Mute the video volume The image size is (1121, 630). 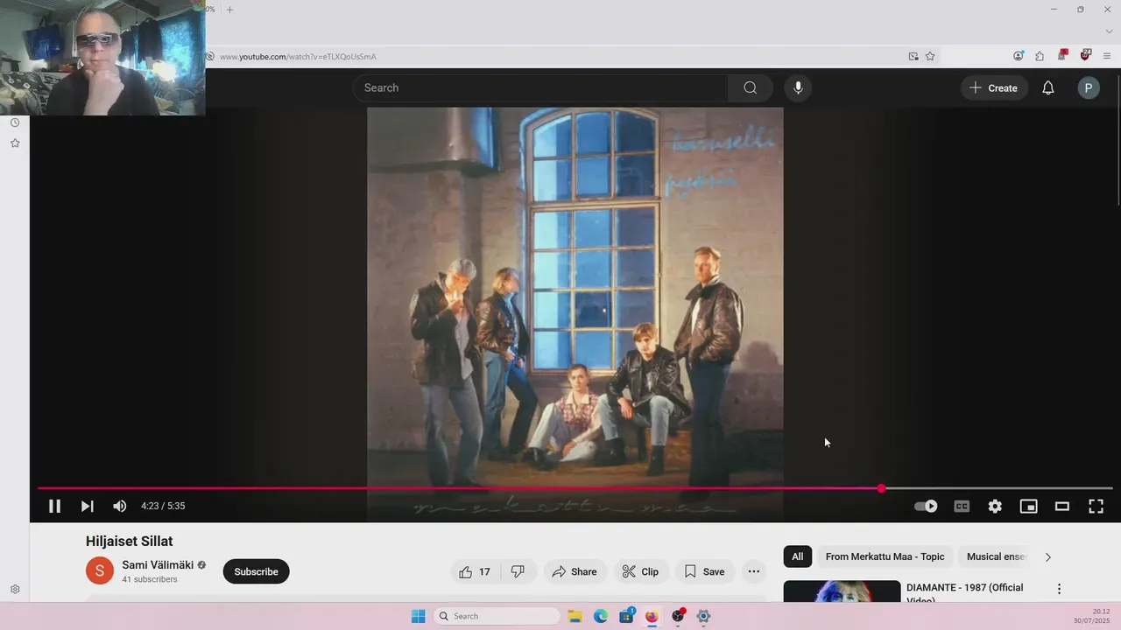click(120, 506)
